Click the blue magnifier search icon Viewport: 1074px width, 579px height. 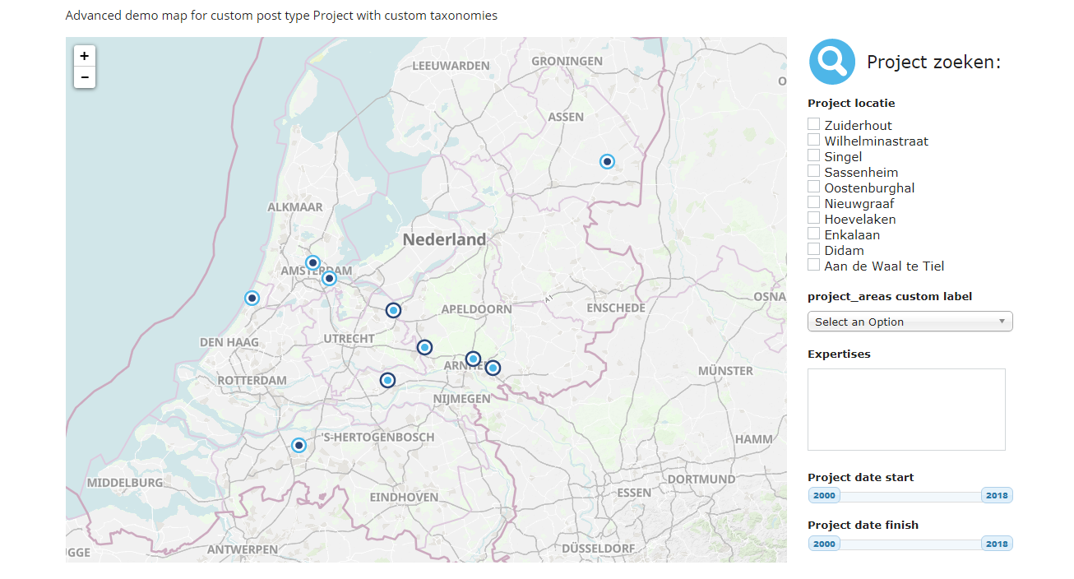832,62
